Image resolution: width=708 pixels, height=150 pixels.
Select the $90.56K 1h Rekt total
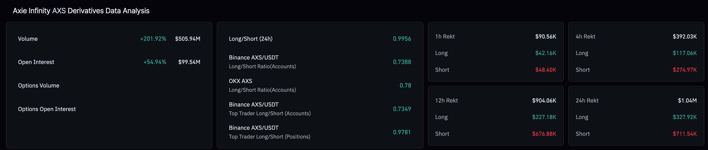coord(545,36)
